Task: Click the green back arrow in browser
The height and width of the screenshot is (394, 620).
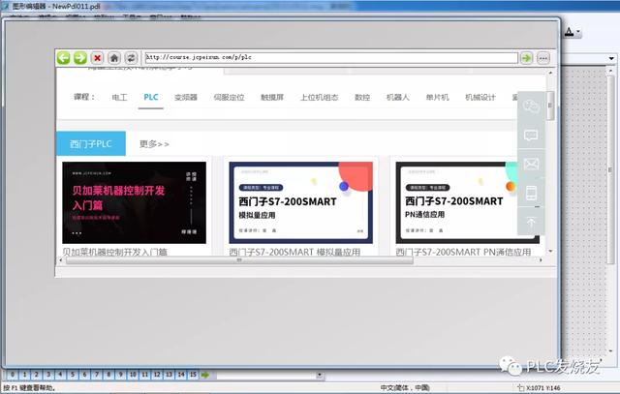Action: (x=64, y=58)
